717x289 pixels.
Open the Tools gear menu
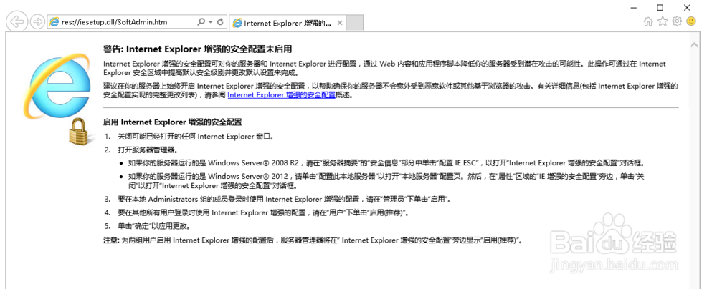(678, 21)
